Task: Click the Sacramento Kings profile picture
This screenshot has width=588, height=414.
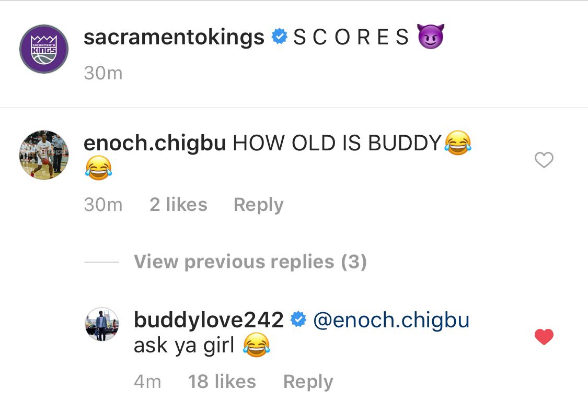Action: [44, 49]
